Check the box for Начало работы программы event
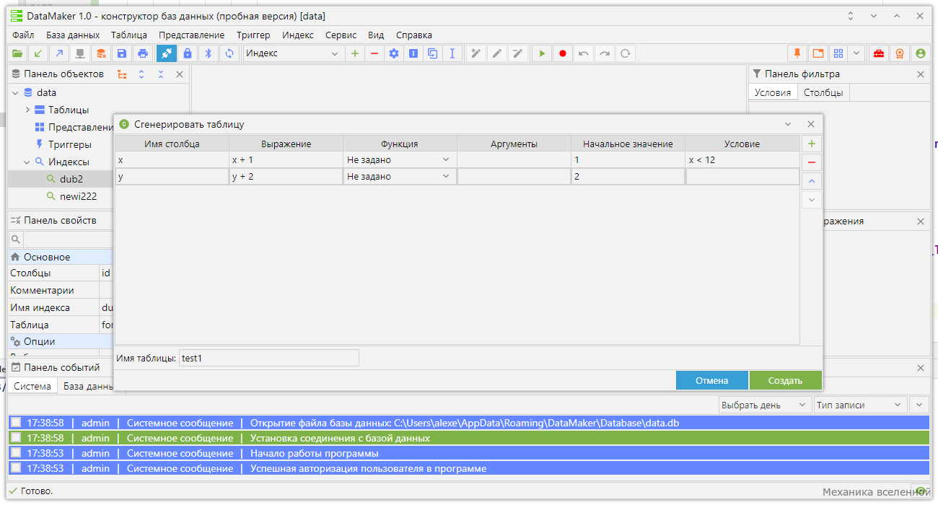938x505 pixels. coord(16,453)
